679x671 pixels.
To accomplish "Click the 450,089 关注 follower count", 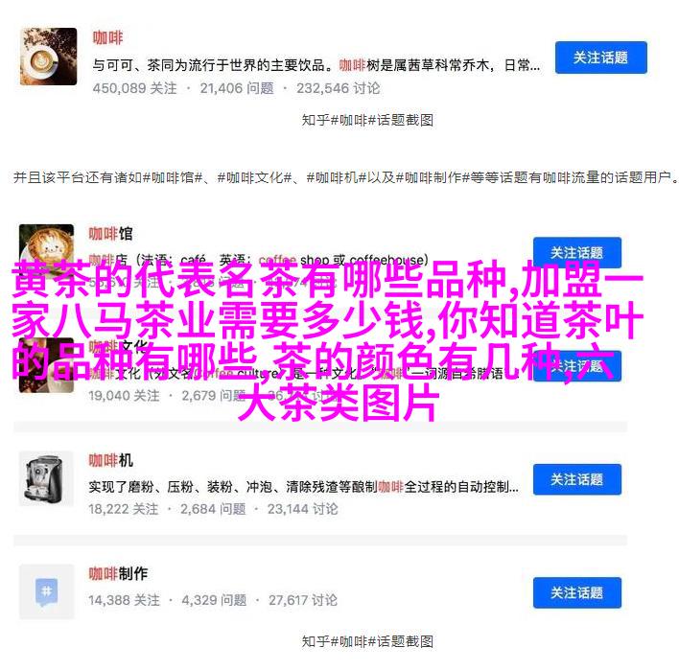I will tap(134, 88).
